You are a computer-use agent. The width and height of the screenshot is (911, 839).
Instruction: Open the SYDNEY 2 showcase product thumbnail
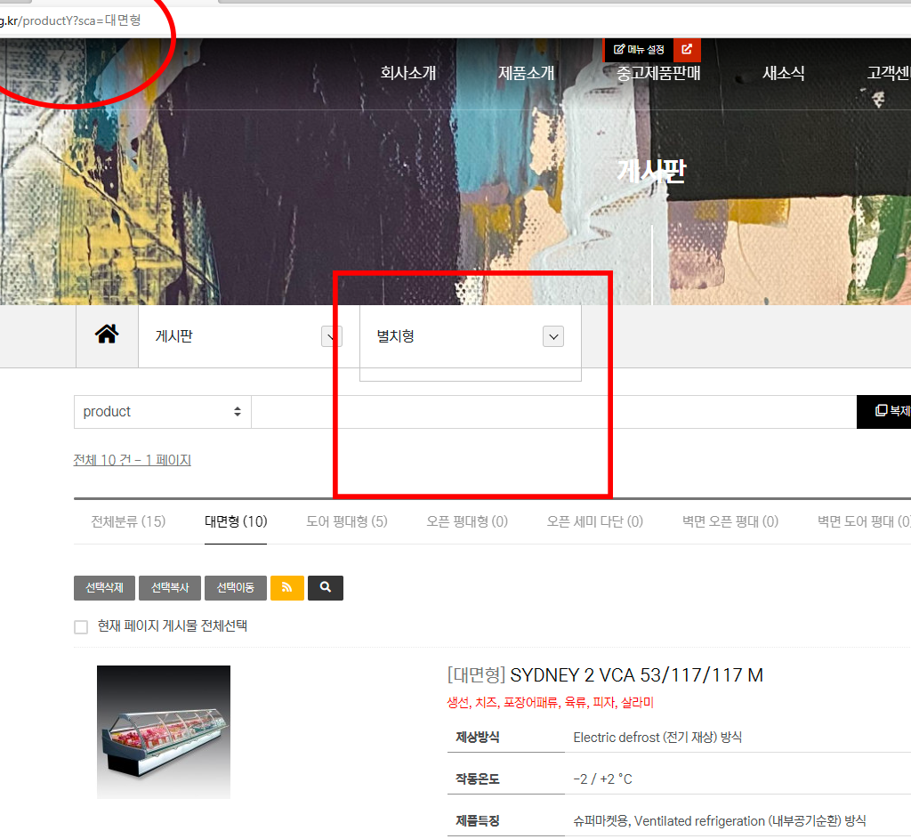pos(164,731)
